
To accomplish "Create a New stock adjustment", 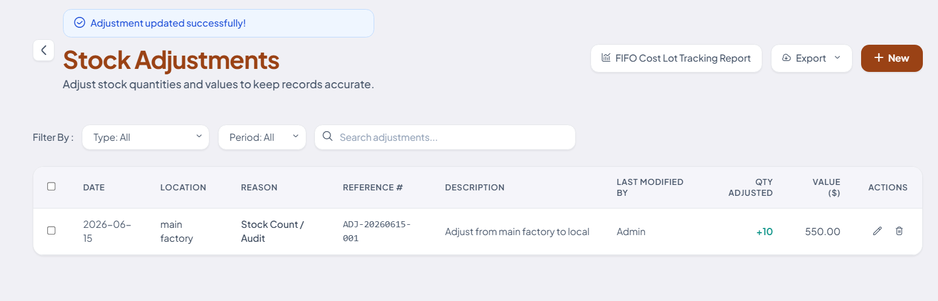I will click(892, 58).
